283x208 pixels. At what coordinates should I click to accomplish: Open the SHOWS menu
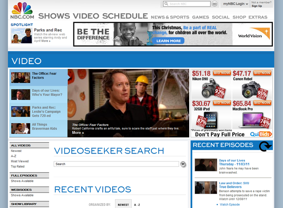pos(54,16)
